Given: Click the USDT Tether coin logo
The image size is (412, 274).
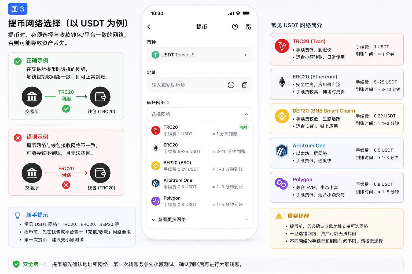Looking at the screenshot, I should pyautogui.click(x=156, y=55).
